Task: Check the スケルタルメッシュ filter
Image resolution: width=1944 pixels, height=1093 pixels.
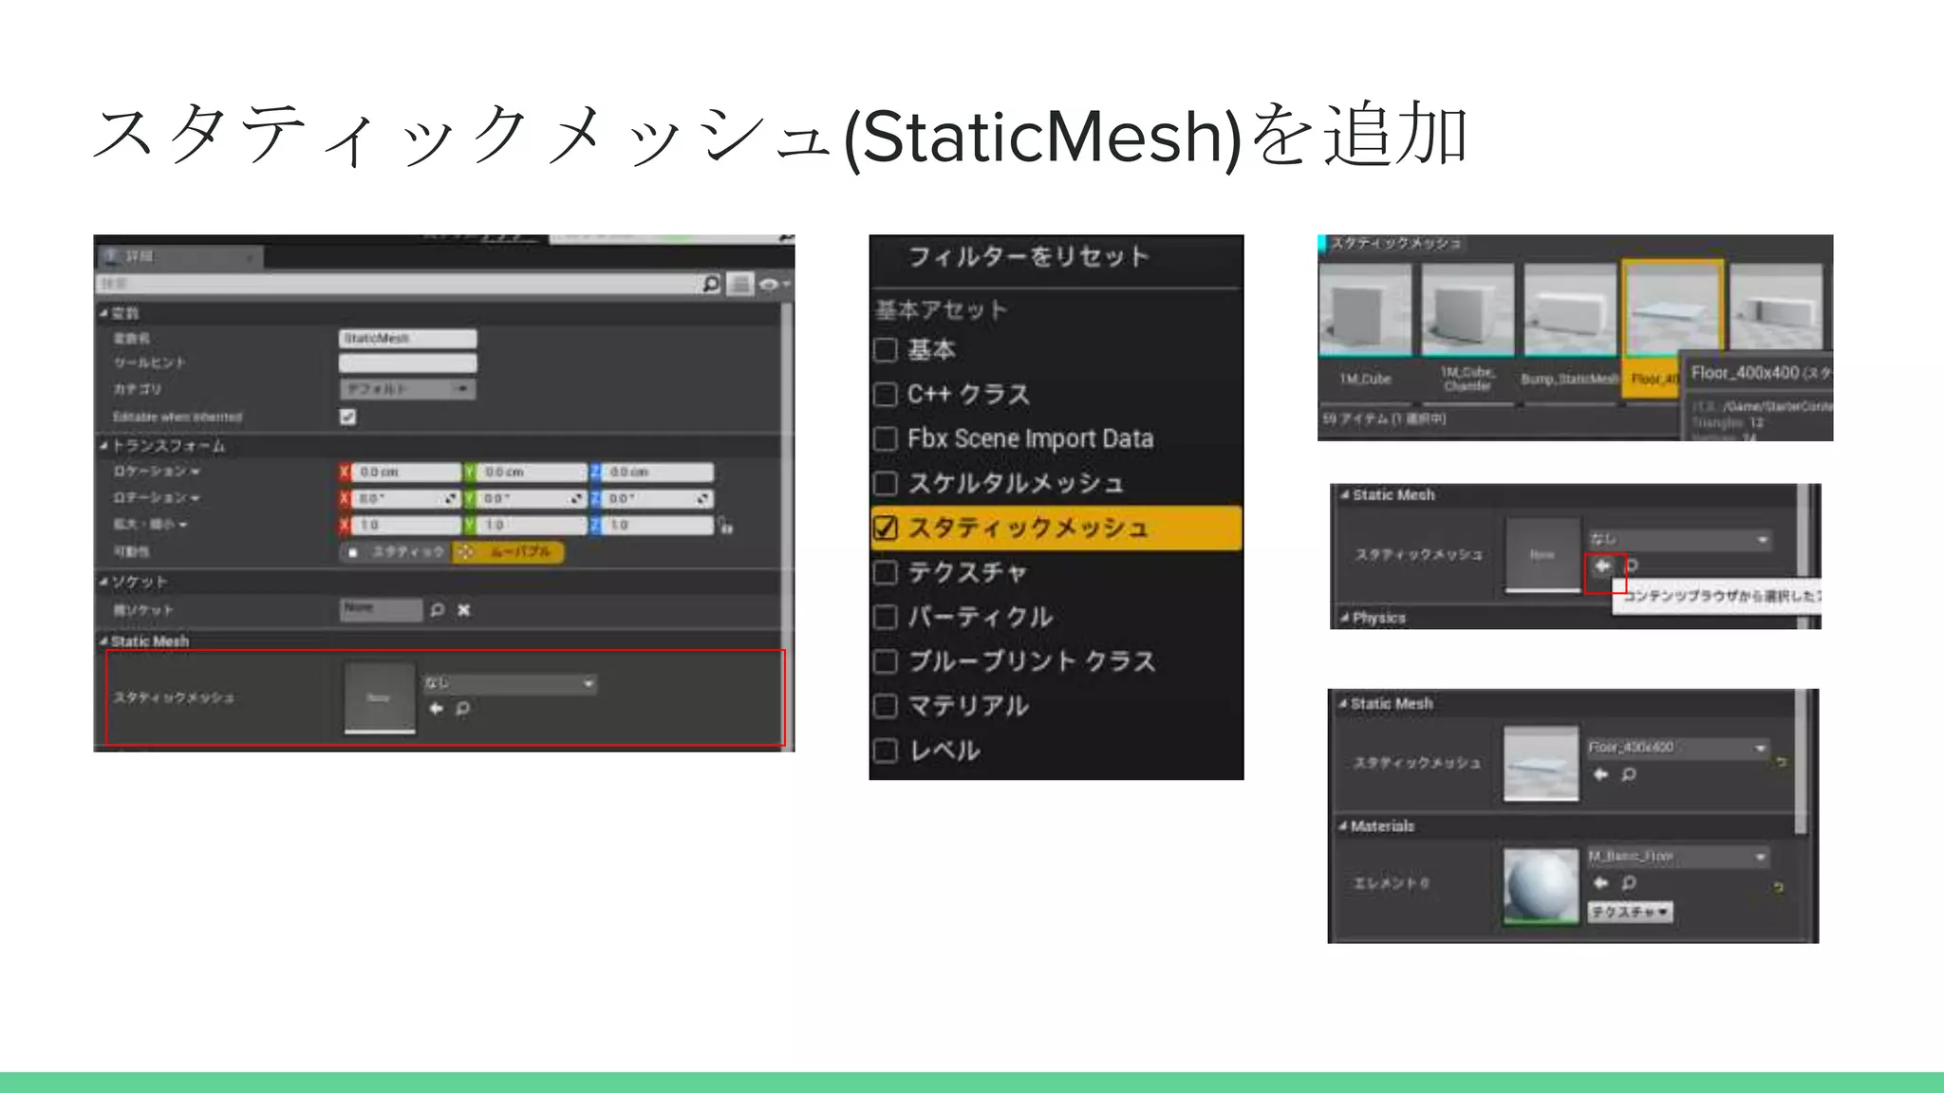Action: pos(886,484)
